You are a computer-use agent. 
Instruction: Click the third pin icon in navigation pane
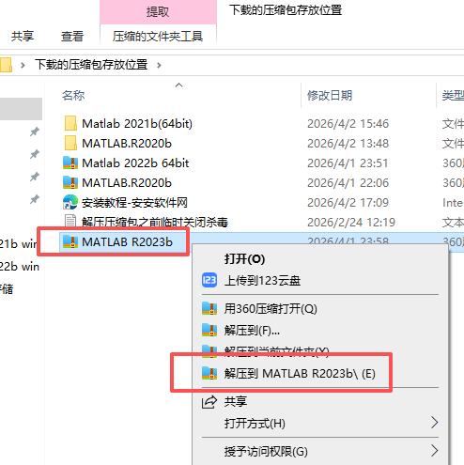tap(35, 177)
